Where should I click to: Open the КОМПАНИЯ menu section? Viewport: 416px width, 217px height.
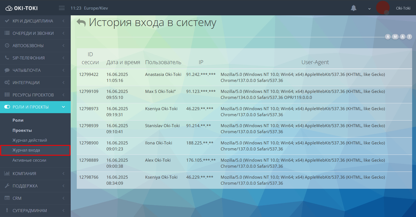[x=35, y=173]
